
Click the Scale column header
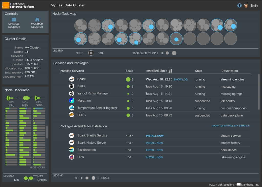(x=129, y=71)
